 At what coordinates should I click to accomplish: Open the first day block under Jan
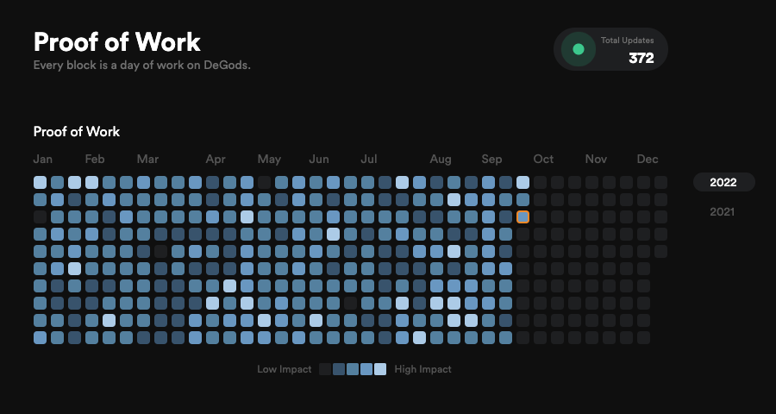40,182
